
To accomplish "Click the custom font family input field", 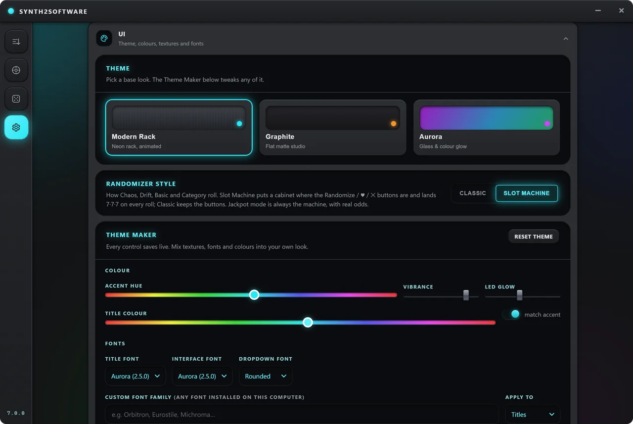I will tap(302, 415).
